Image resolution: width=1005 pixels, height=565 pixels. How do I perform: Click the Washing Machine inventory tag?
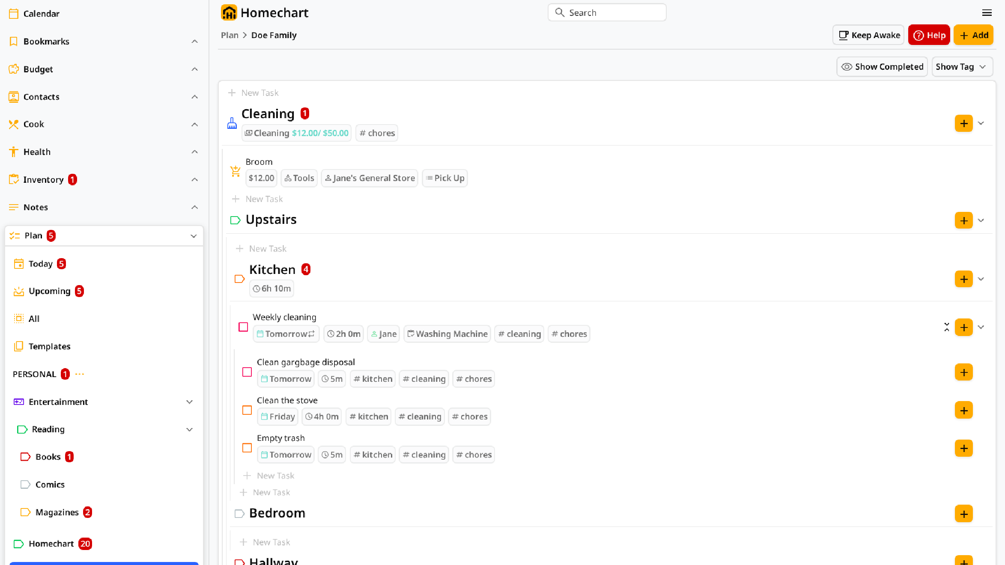[447, 334]
